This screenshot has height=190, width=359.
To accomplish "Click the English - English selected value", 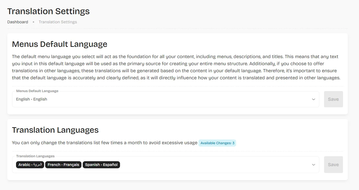I will click(32, 99).
